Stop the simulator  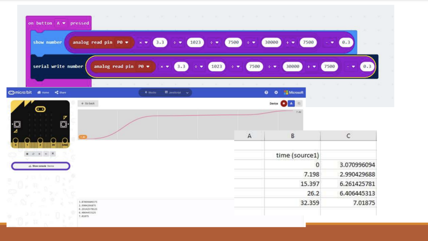(27, 154)
